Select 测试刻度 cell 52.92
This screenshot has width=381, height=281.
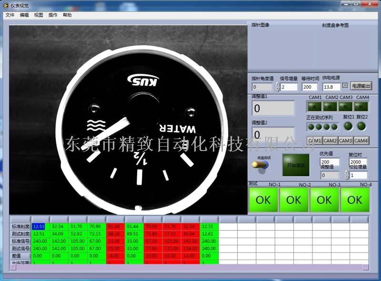(78, 234)
